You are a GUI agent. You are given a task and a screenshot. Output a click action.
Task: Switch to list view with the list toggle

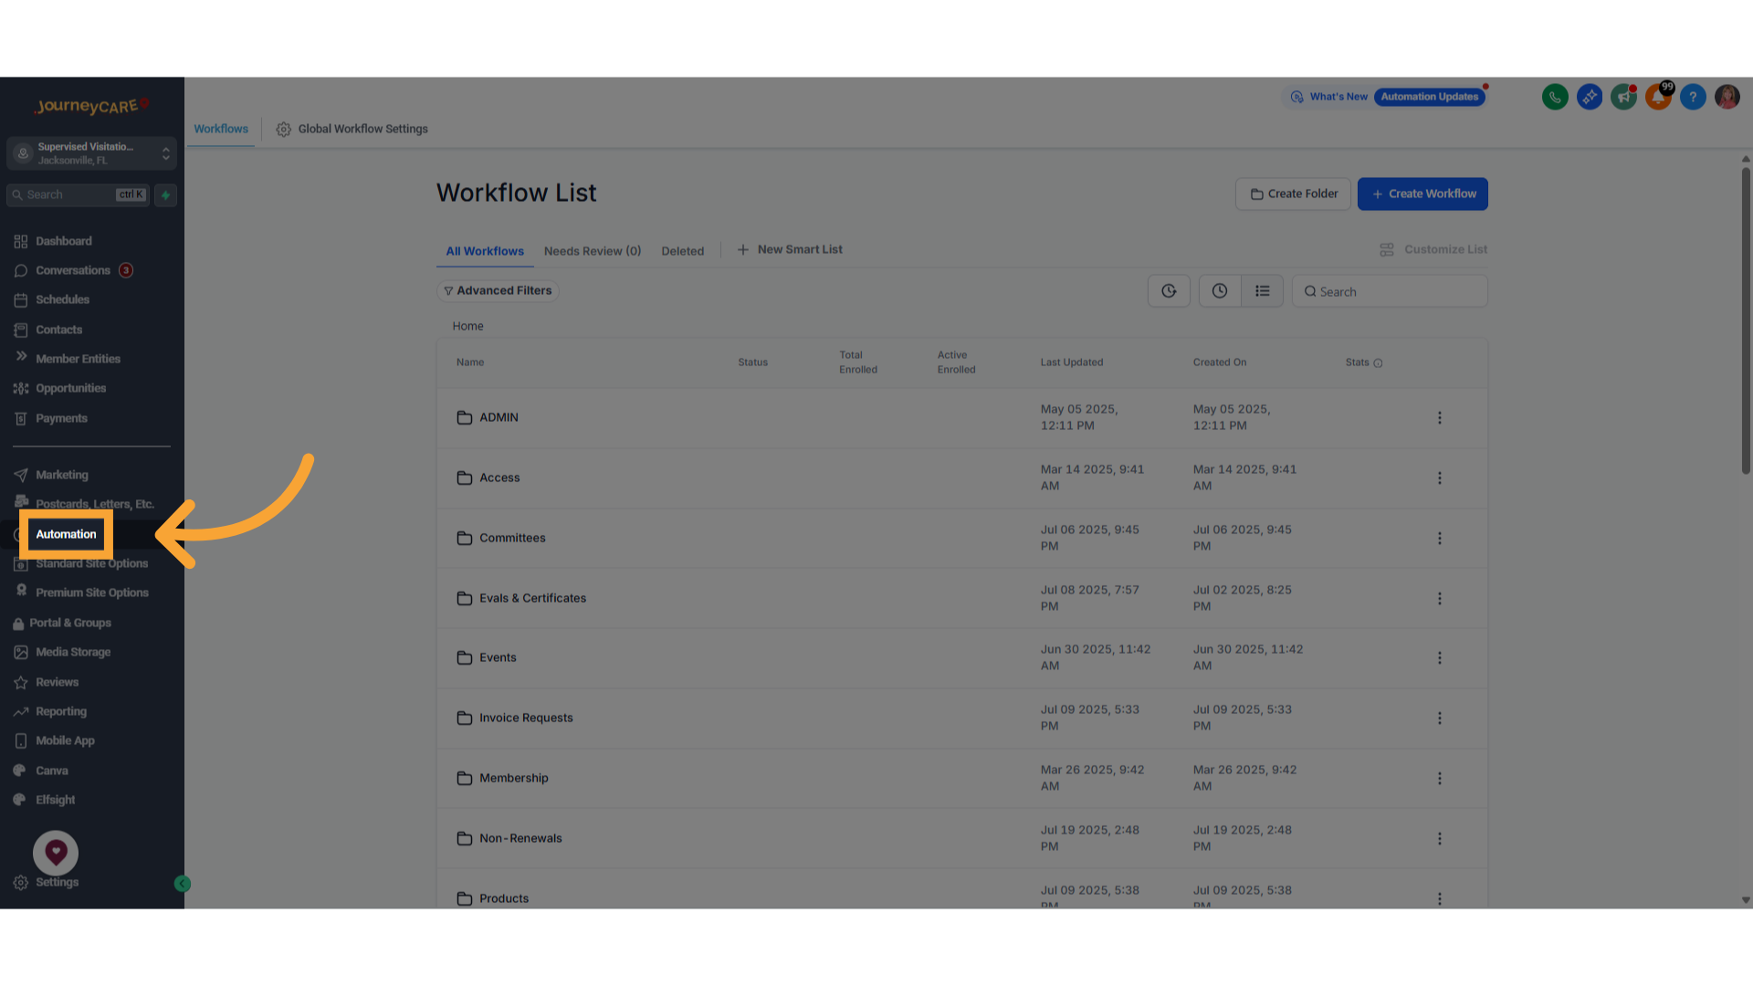tap(1263, 290)
